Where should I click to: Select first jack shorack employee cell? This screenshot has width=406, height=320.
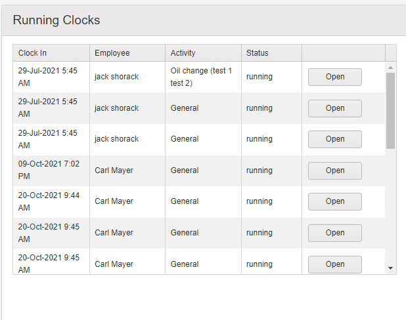coord(127,77)
